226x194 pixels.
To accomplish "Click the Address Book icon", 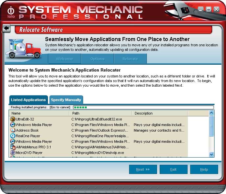I will [x=13, y=130].
